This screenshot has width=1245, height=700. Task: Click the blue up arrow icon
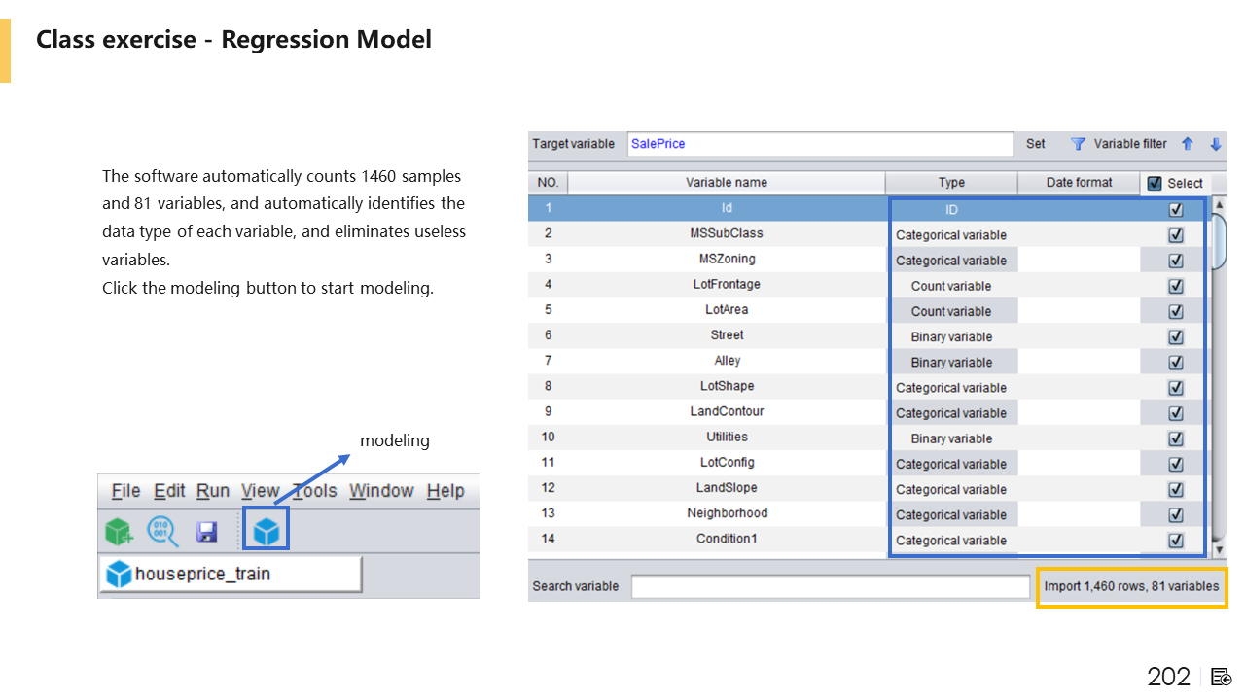[x=1187, y=144]
